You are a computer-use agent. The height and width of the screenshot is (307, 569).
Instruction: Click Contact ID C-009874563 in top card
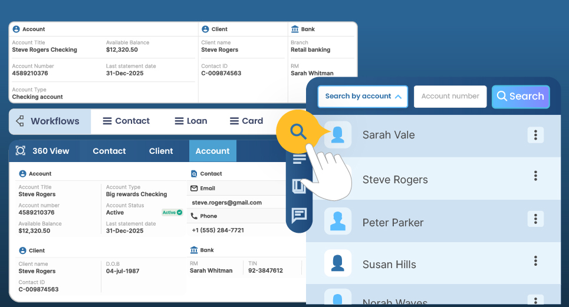(x=221, y=73)
